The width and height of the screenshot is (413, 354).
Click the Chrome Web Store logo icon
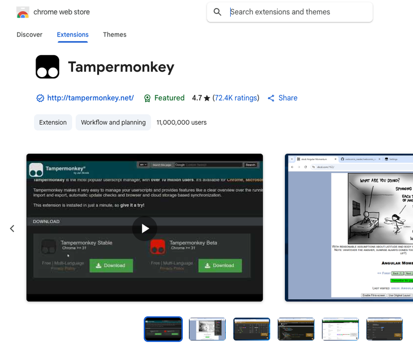23,12
